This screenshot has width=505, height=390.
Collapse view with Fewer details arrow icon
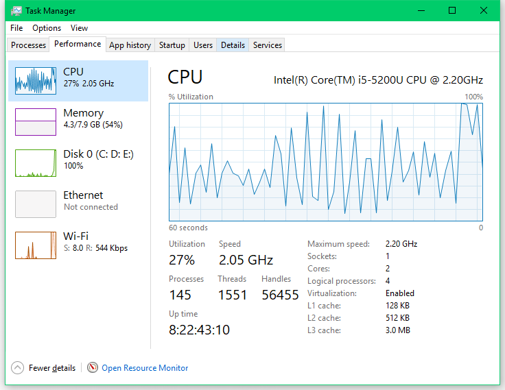17,367
